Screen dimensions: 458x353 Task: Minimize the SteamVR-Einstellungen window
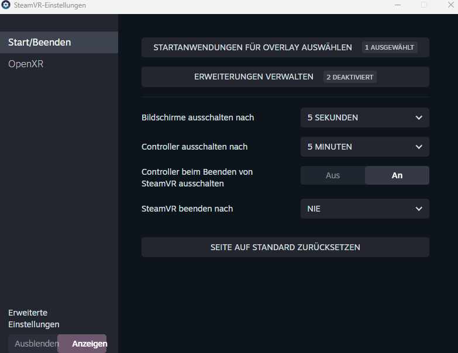398,5
